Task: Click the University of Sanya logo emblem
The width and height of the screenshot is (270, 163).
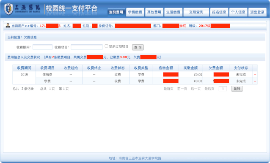Action: tap(8, 9)
